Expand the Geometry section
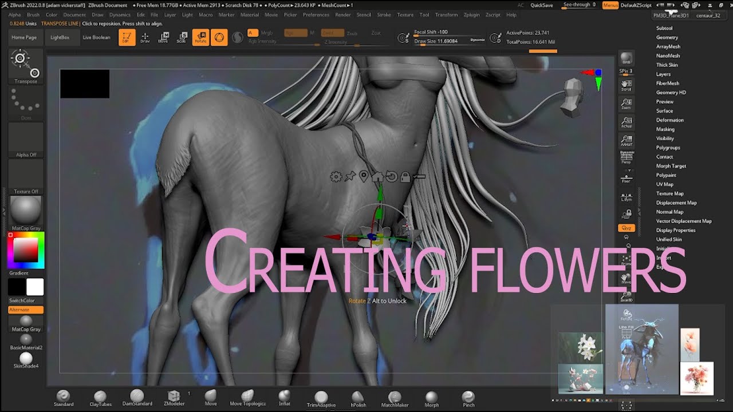This screenshot has width=733, height=412. [667, 37]
